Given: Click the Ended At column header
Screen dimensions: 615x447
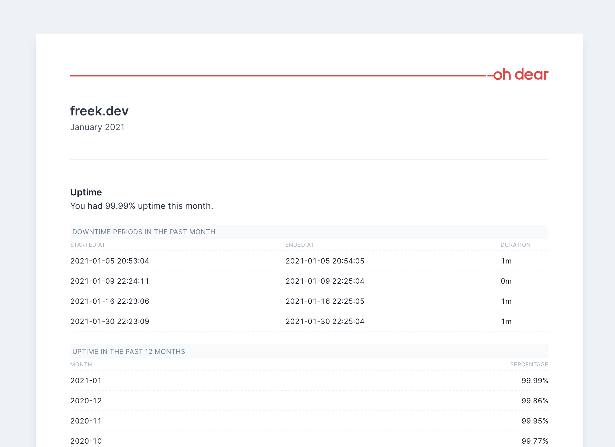Looking at the screenshot, I should tap(300, 245).
